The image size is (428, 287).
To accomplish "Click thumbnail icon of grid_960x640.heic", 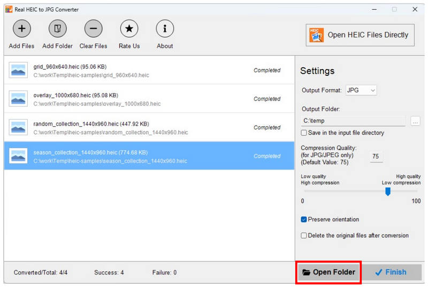I will [x=18, y=71].
